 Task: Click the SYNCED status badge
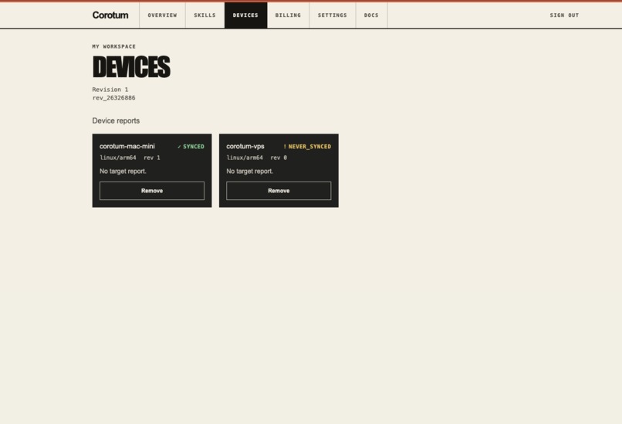click(191, 147)
